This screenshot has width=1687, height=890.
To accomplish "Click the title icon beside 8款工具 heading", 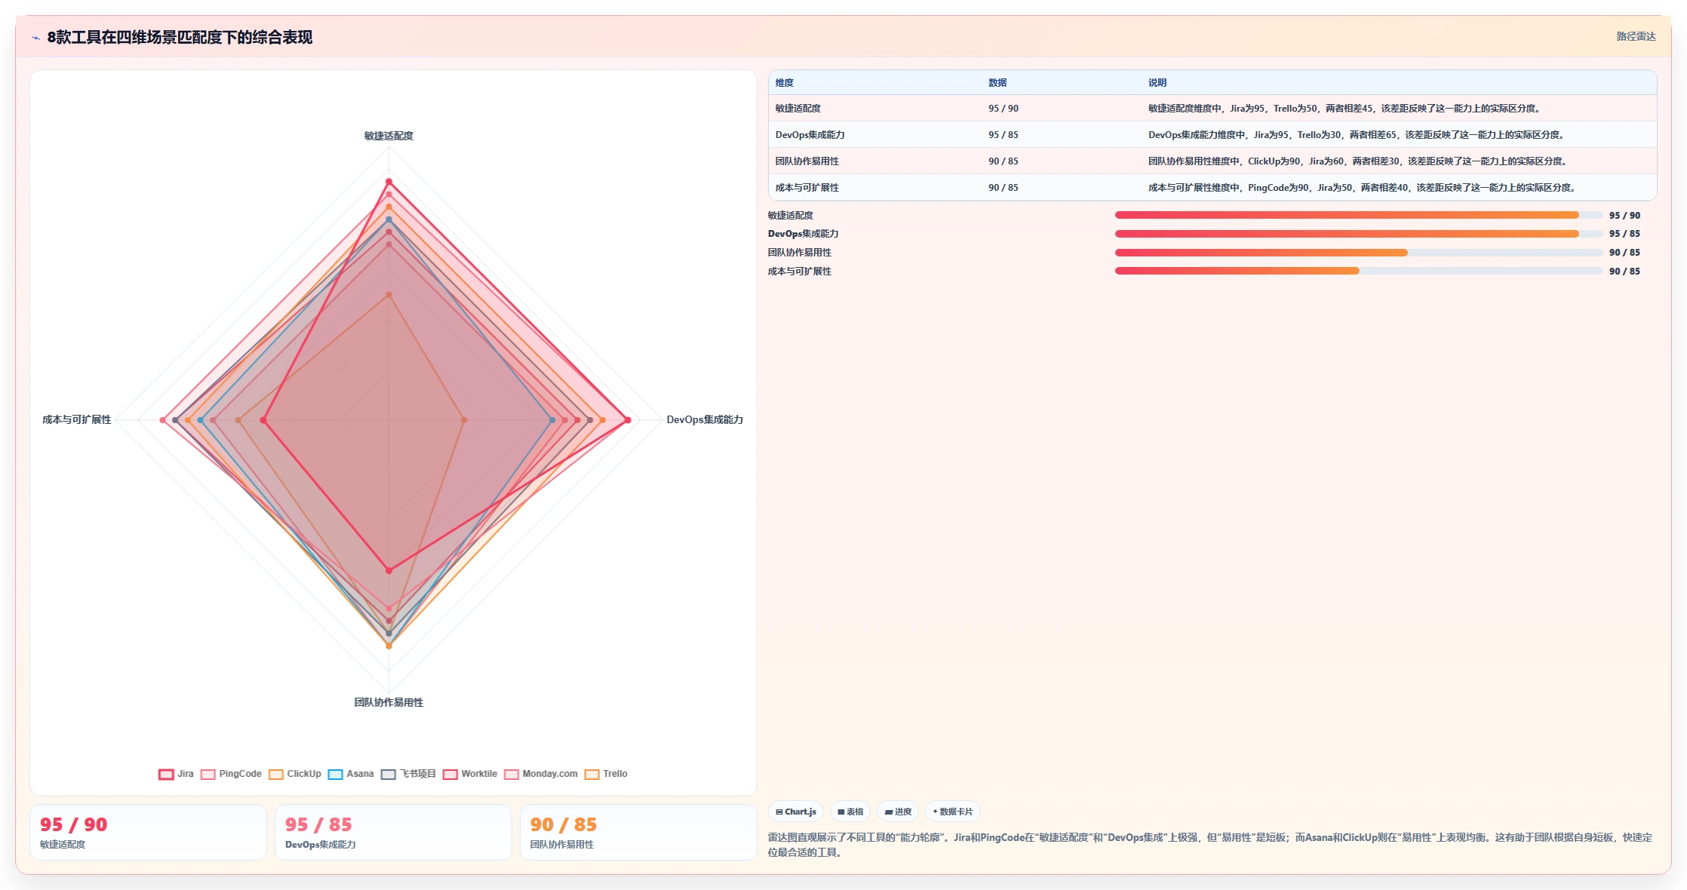I will (x=35, y=38).
